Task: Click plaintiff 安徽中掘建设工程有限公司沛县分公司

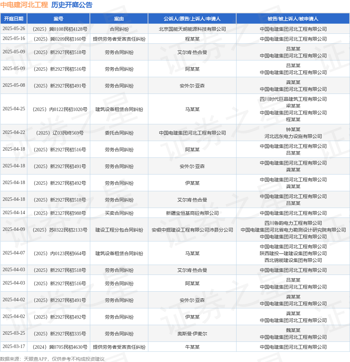Action: pyautogui.click(x=192, y=230)
